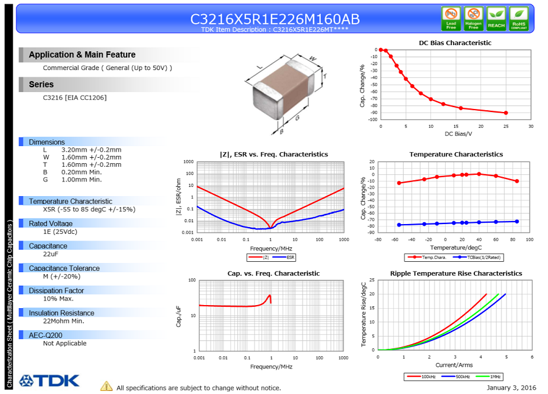Click the Temperature Characteristic heading
The height and width of the screenshot is (394, 548).
pos(71,201)
